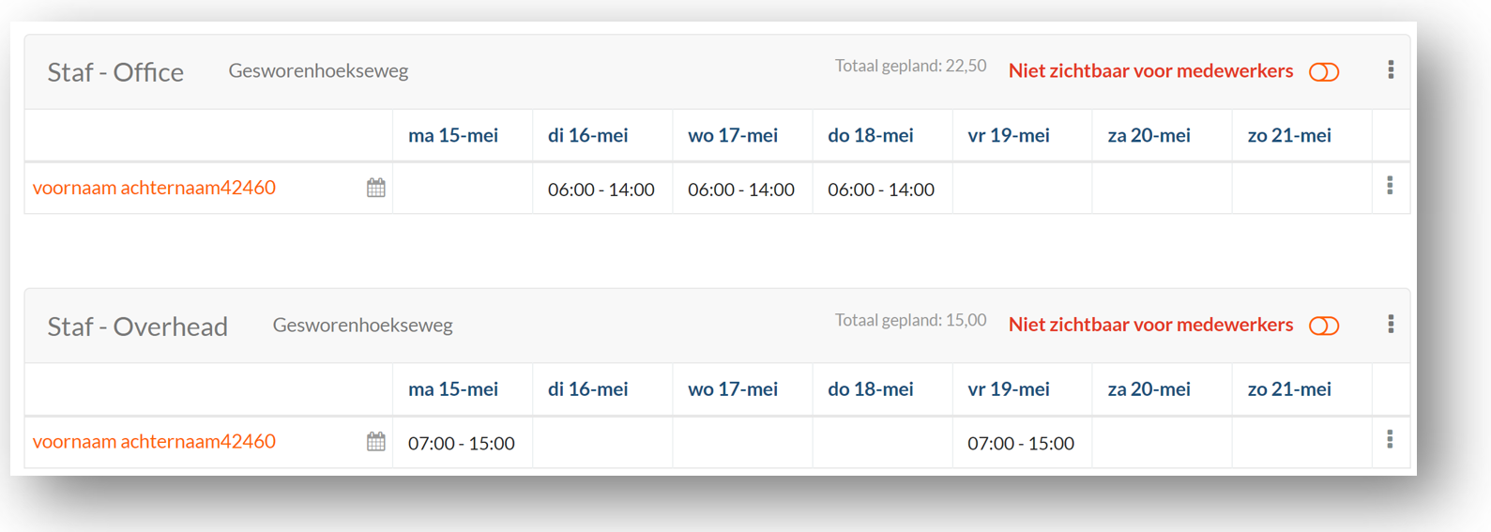Select Monday 07:00 - 15:00 shift in Overhead
The width and height of the screenshot is (1491, 532).
[462, 443]
